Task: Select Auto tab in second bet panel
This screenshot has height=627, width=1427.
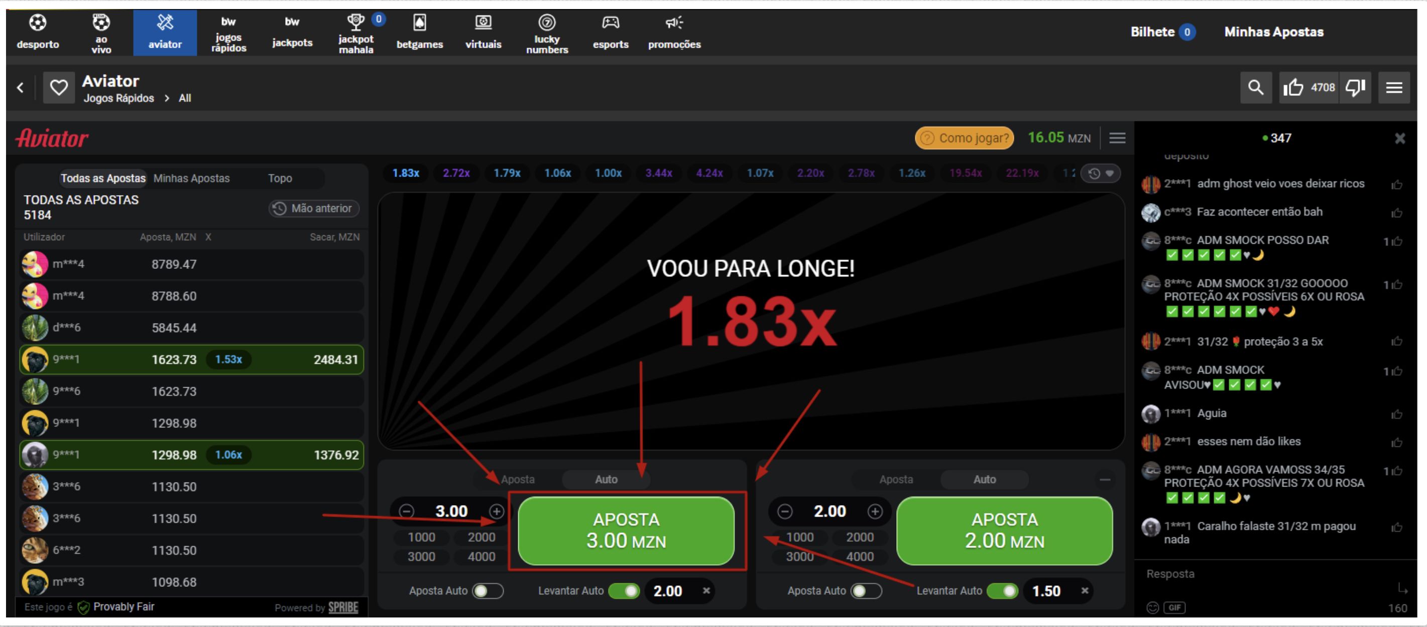Action: point(984,479)
